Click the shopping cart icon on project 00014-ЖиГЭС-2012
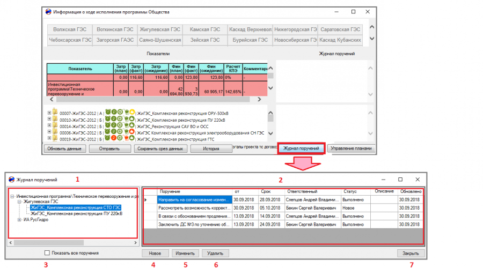This screenshot has height=268, width=483. [126, 125]
